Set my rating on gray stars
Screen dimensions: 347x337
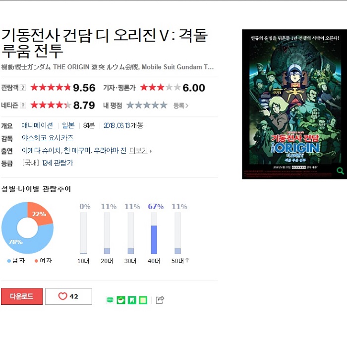click(x=147, y=105)
